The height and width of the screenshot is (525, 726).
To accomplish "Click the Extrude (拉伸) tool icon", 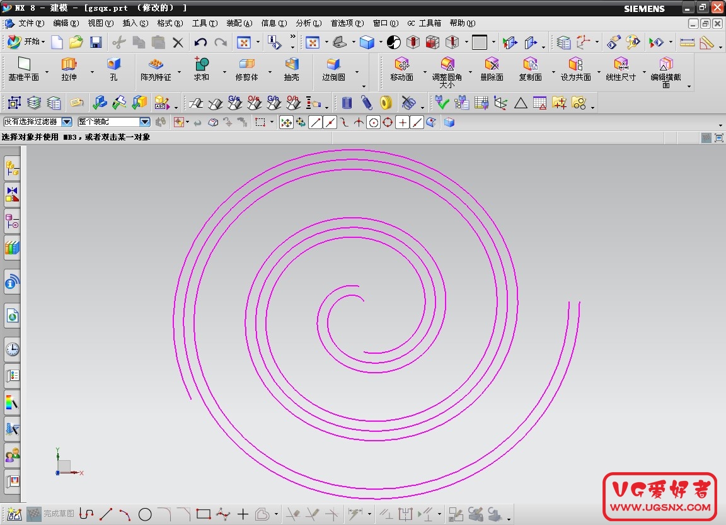I will 69,64.
